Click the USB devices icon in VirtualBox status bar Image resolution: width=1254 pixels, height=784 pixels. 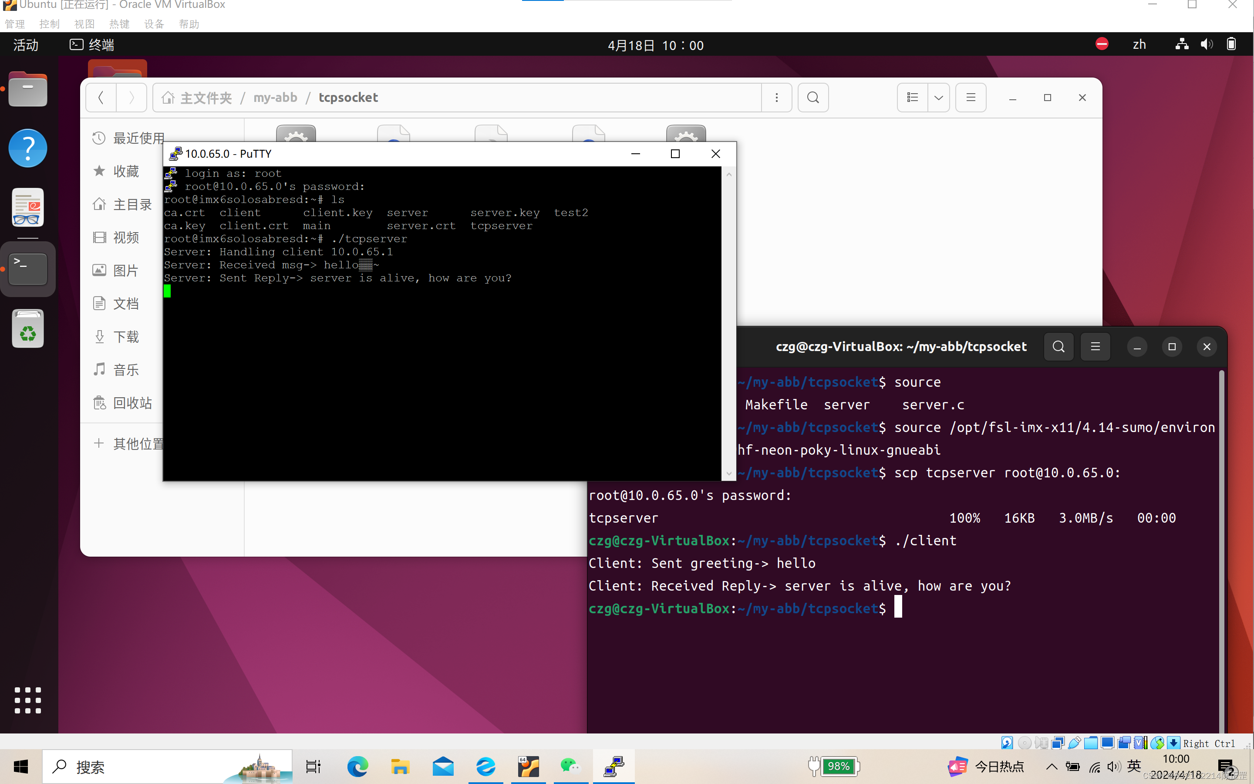pyautogui.click(x=1074, y=743)
